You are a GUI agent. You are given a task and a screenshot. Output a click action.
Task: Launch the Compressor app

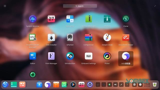[88, 37]
